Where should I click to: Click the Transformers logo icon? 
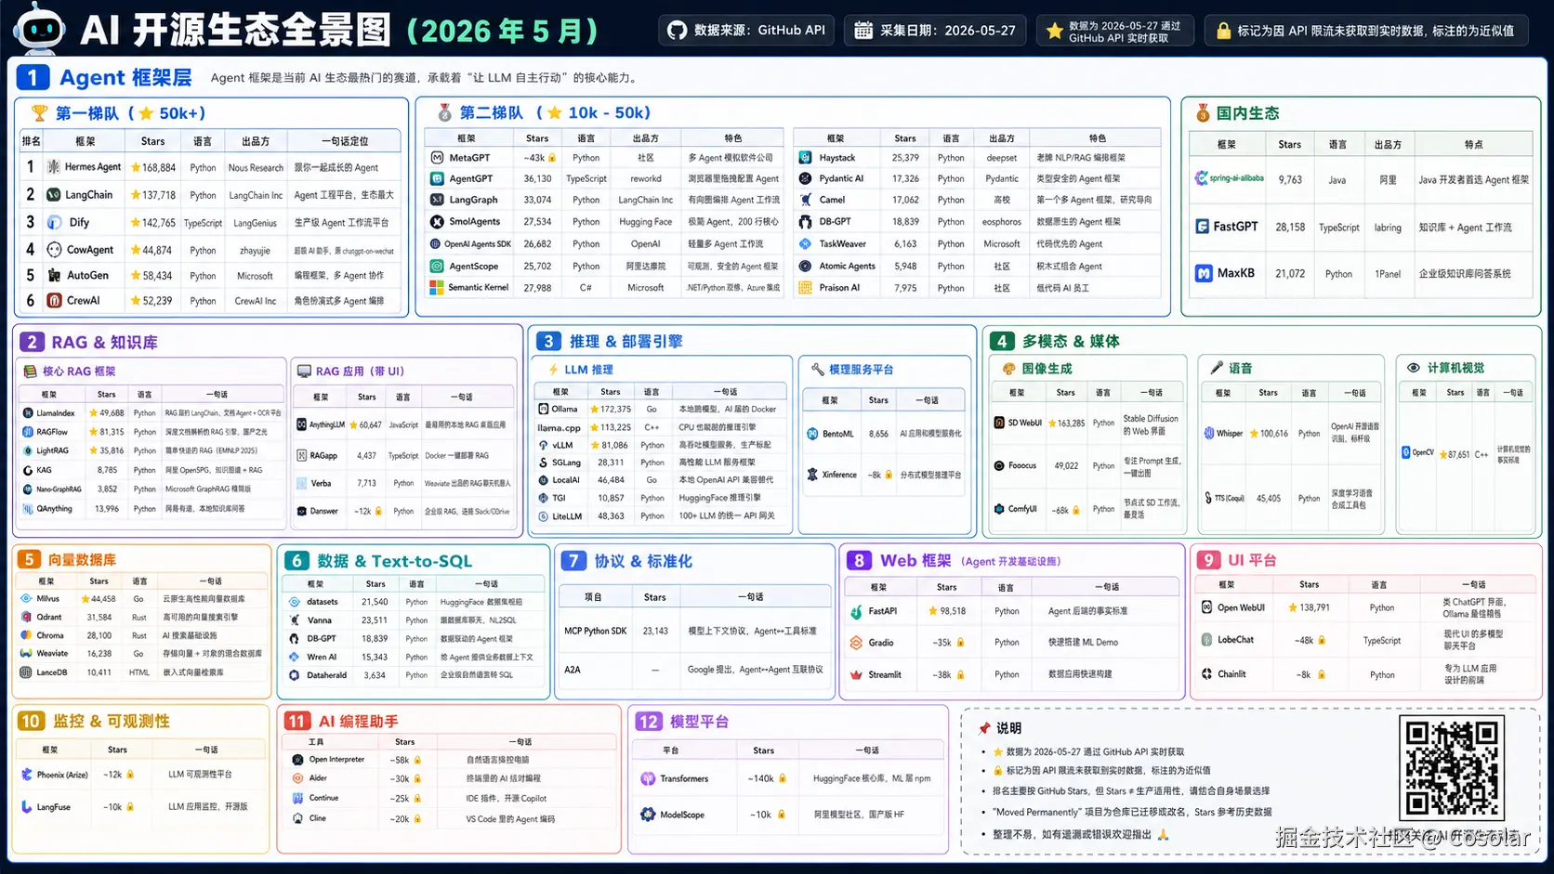tap(648, 779)
